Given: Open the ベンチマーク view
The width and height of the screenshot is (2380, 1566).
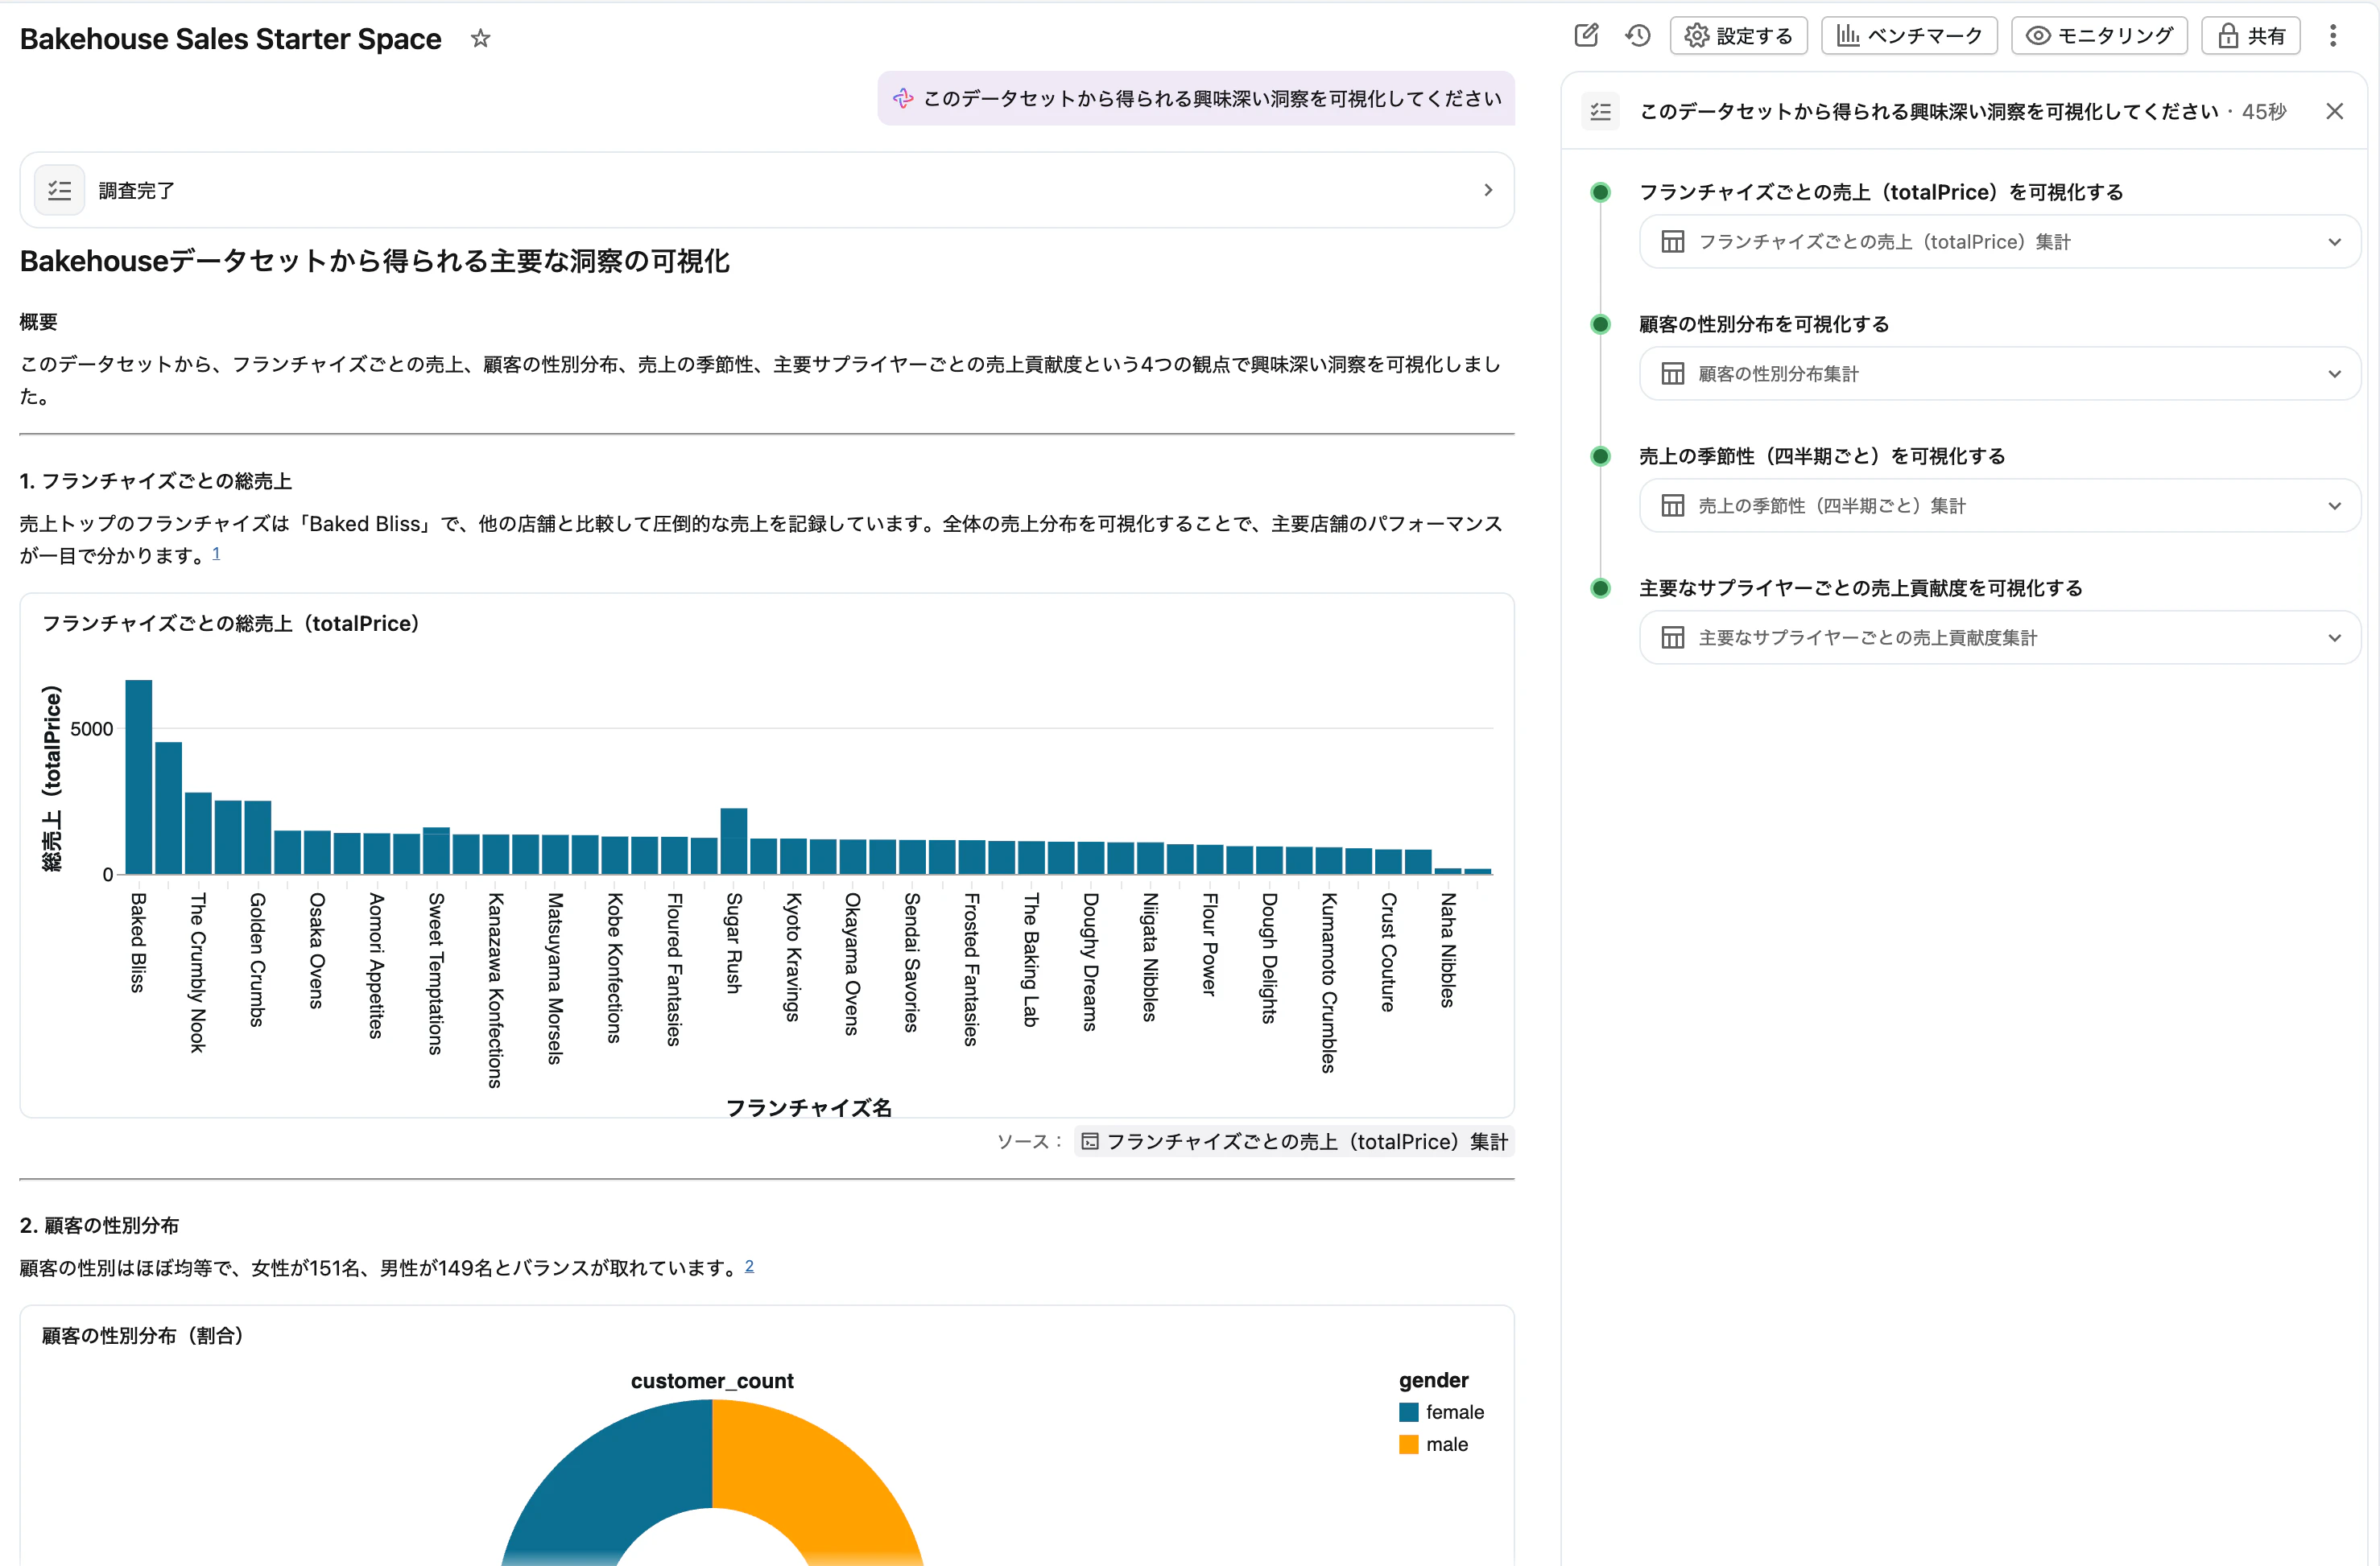Looking at the screenshot, I should click(x=1908, y=35).
